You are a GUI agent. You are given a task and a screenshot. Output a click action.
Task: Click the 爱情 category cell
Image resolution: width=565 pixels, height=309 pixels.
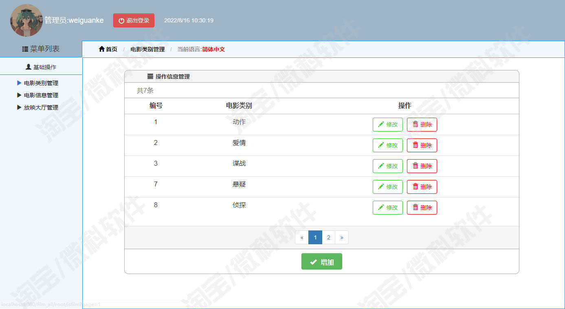coord(239,143)
